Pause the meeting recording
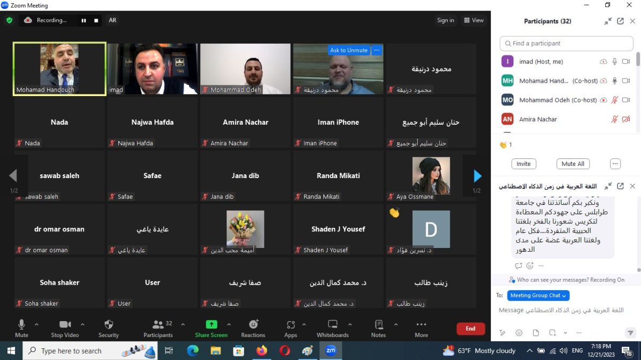 coord(84,20)
